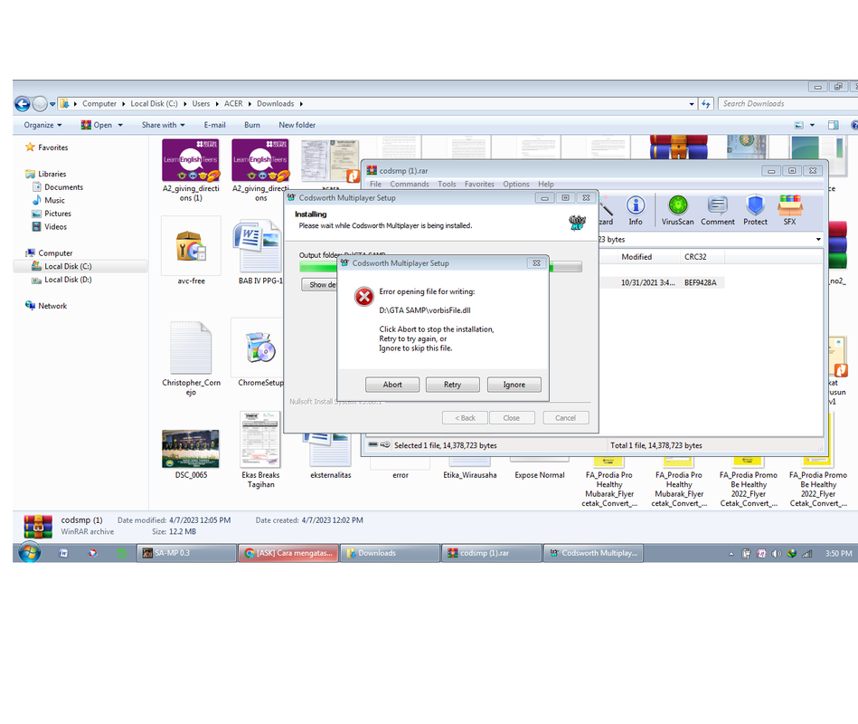The image size is (858, 724).
Task: Expand the address bar history dropdown
Action: 692,103
